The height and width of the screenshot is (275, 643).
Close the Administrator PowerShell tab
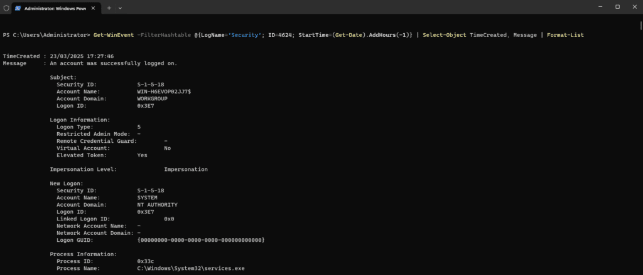(95, 8)
